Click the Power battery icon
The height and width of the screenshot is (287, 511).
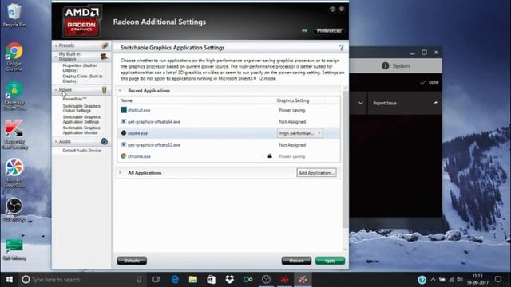pyautogui.click(x=104, y=90)
